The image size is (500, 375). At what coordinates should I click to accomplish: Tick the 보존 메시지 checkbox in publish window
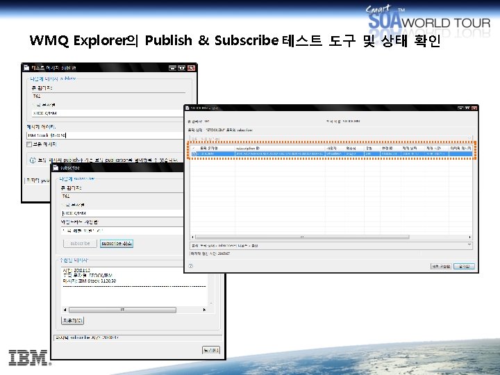[x=29, y=144]
